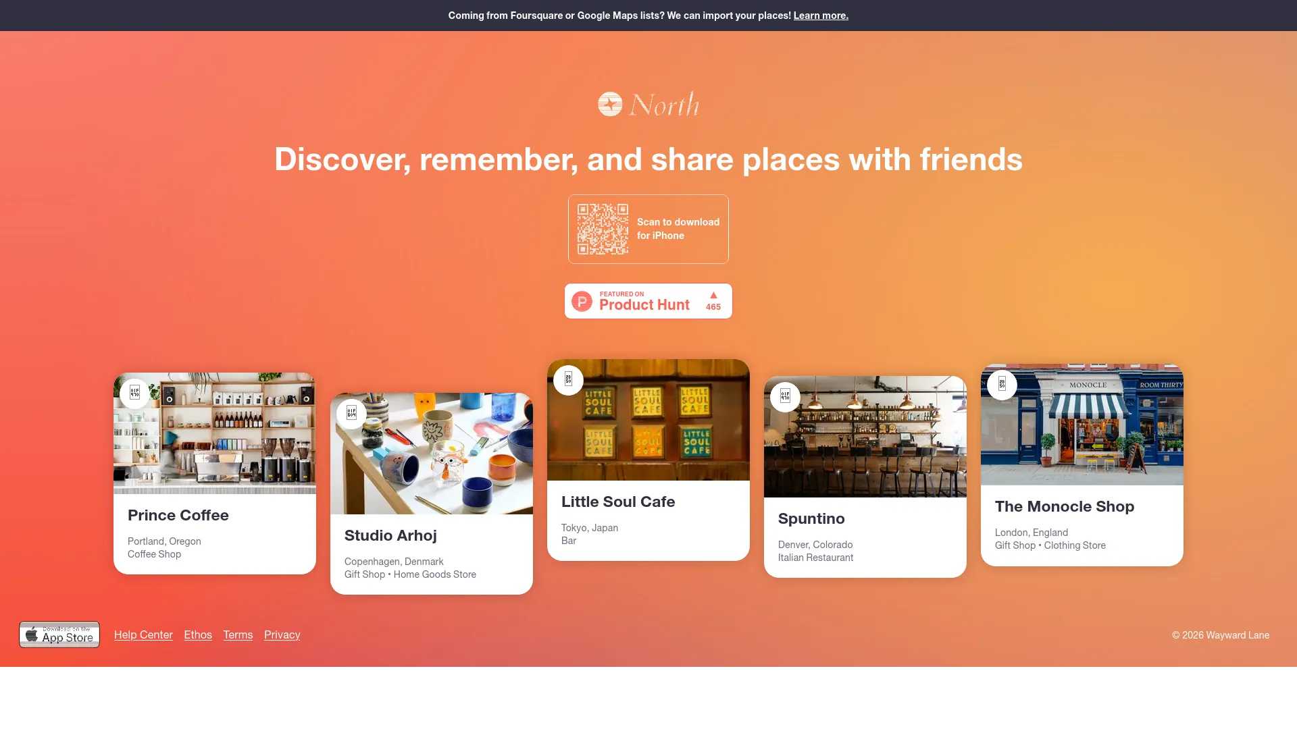Open the Learn more link in the top banner

click(821, 16)
